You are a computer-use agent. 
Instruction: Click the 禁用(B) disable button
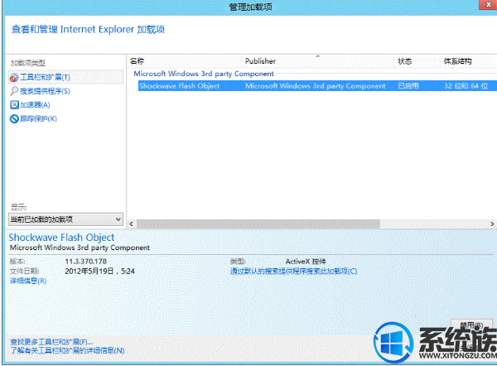(471, 325)
